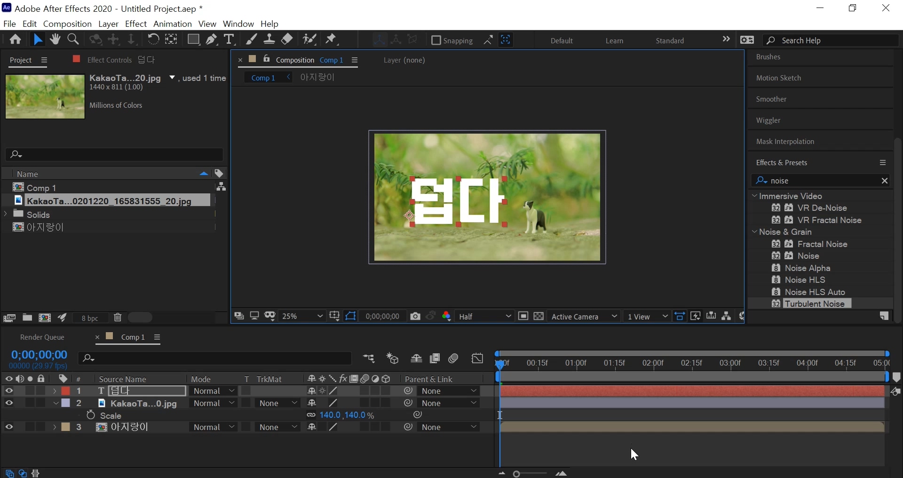Open the Half resolution dropdown
Screen dimensions: 903x478
[x=485, y=317]
